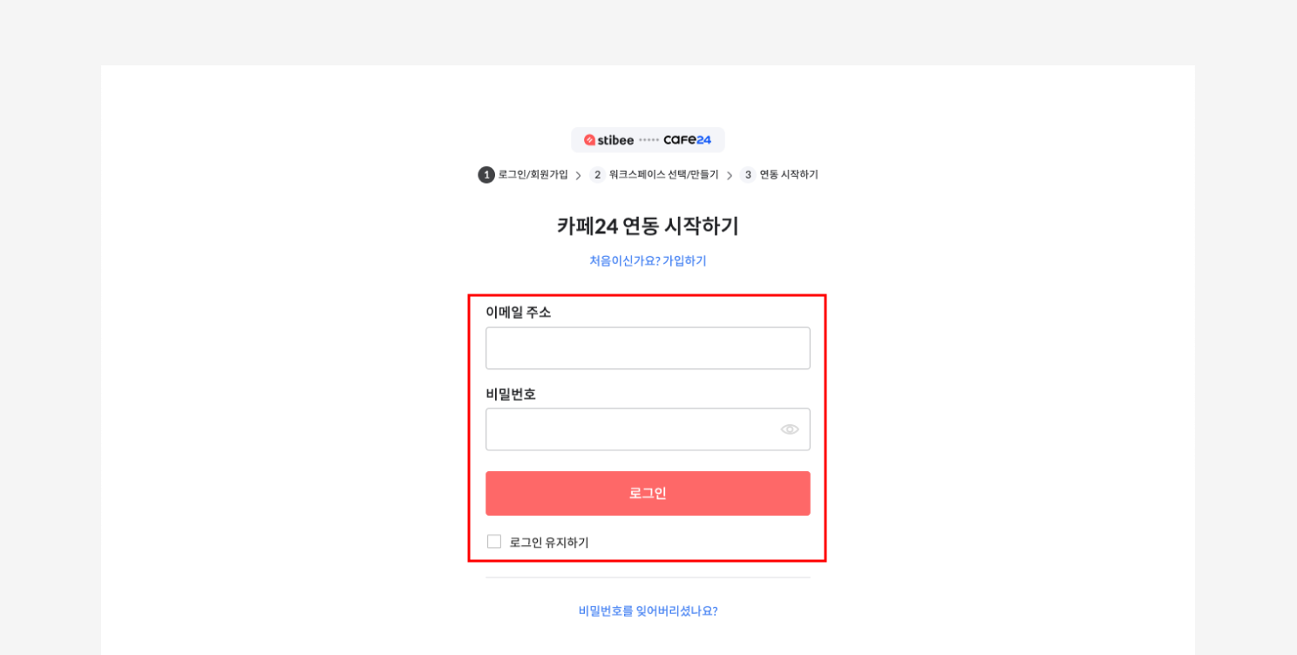Click the 로그인 유지하기 label text
The width and height of the screenshot is (1297, 655).
[549, 543]
